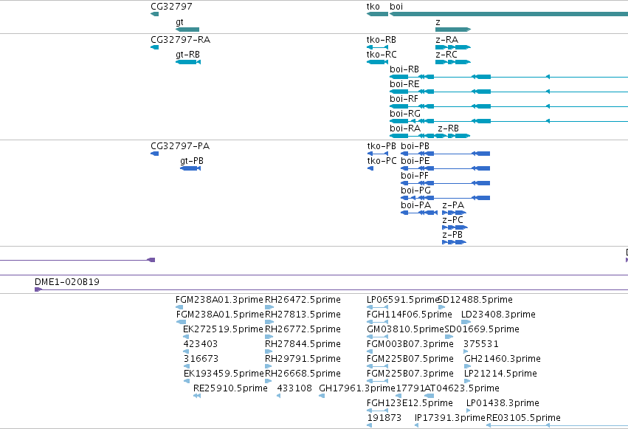The height and width of the screenshot is (429, 628).
Task: Select the tko-RC transcript label
Action: tap(382, 55)
